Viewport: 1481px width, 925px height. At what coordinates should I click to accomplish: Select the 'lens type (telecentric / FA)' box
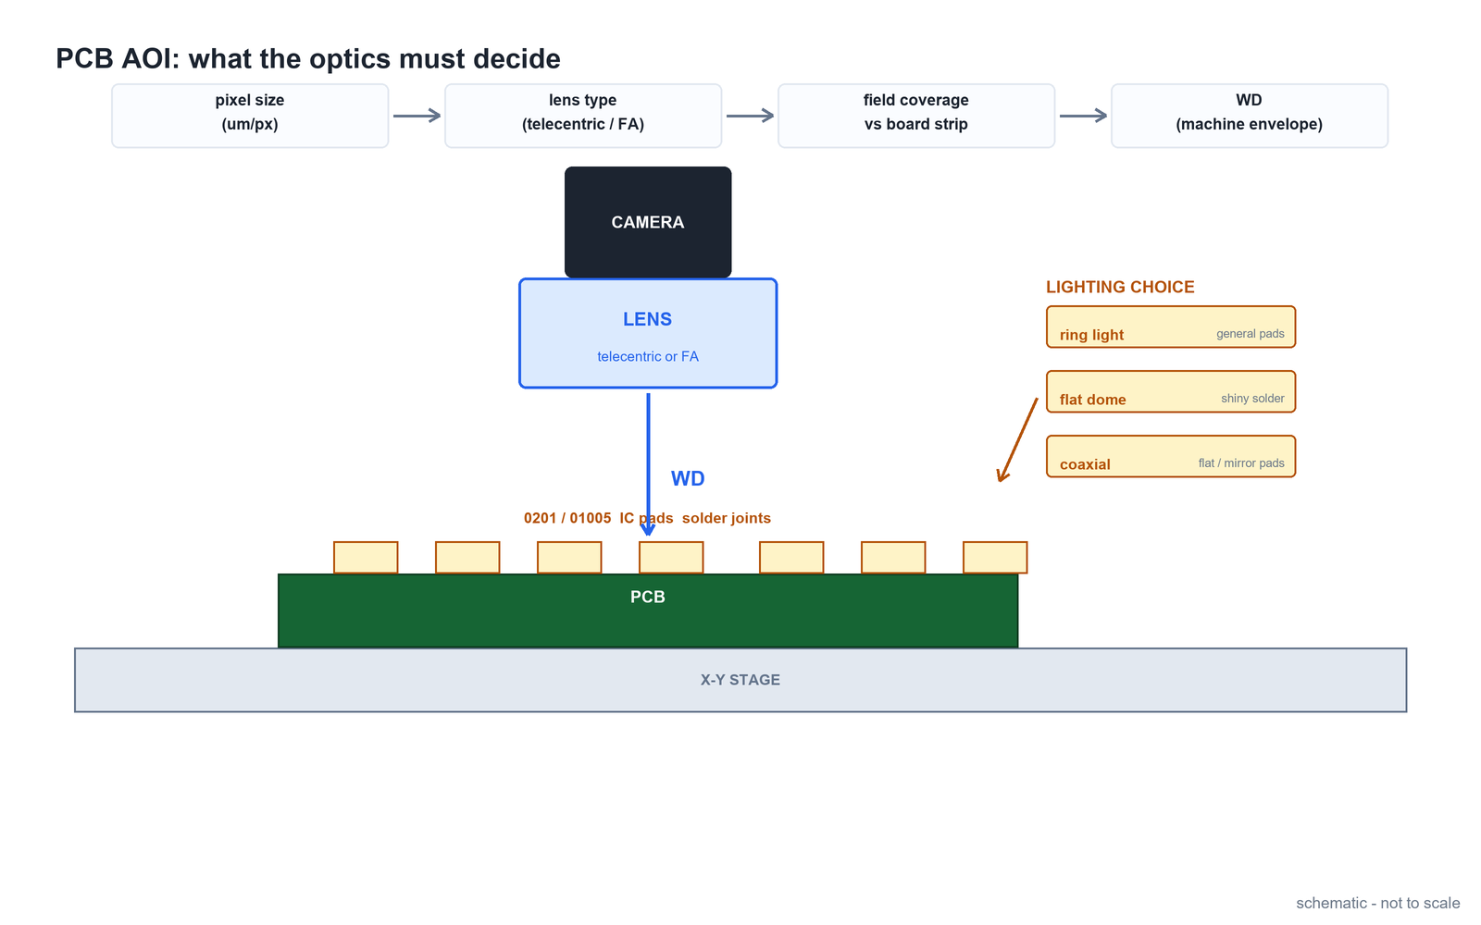tap(583, 116)
